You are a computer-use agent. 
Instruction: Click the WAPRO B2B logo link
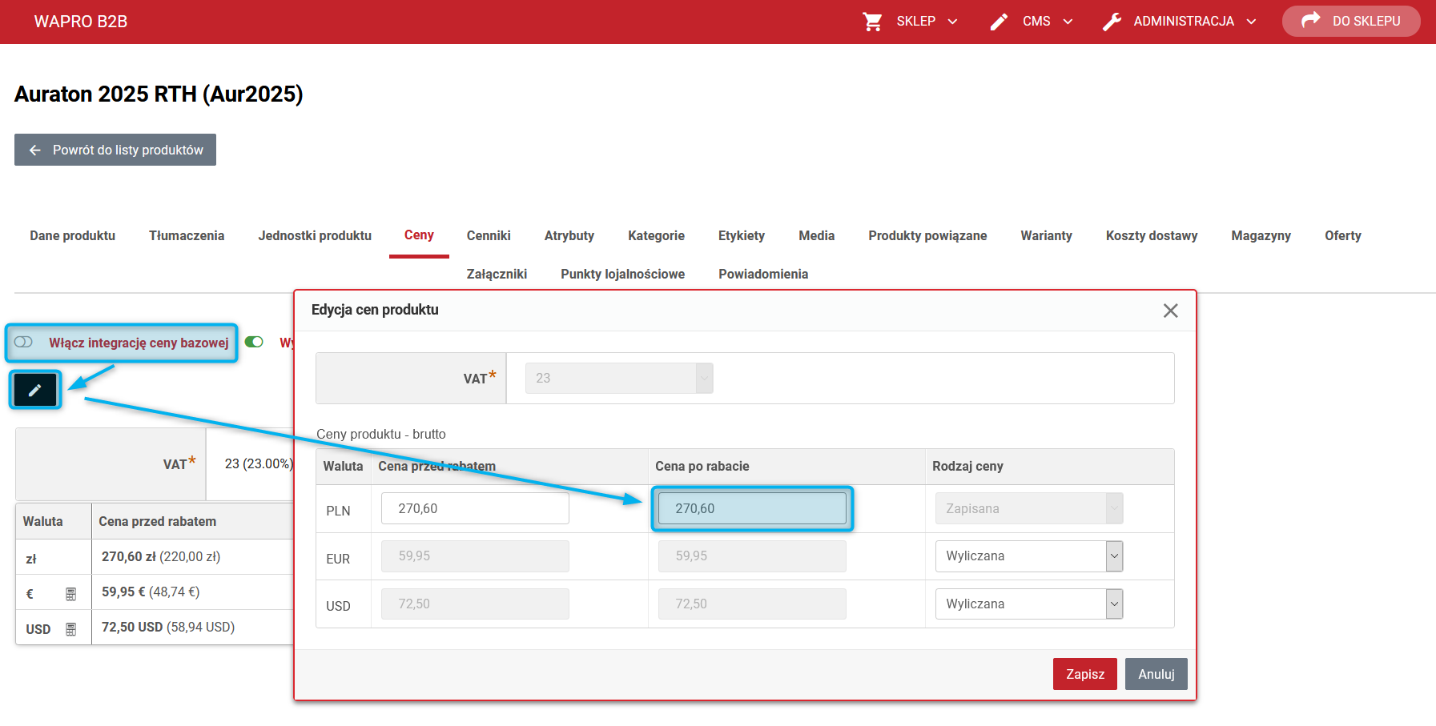click(81, 22)
